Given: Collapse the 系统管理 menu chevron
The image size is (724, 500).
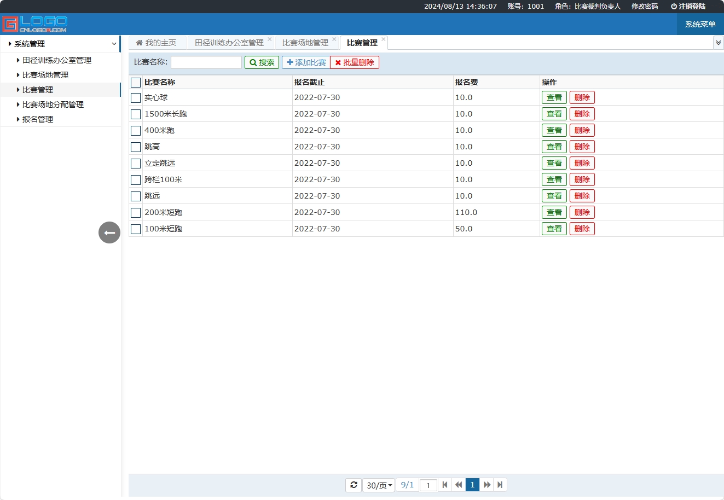Looking at the screenshot, I should 113,44.
